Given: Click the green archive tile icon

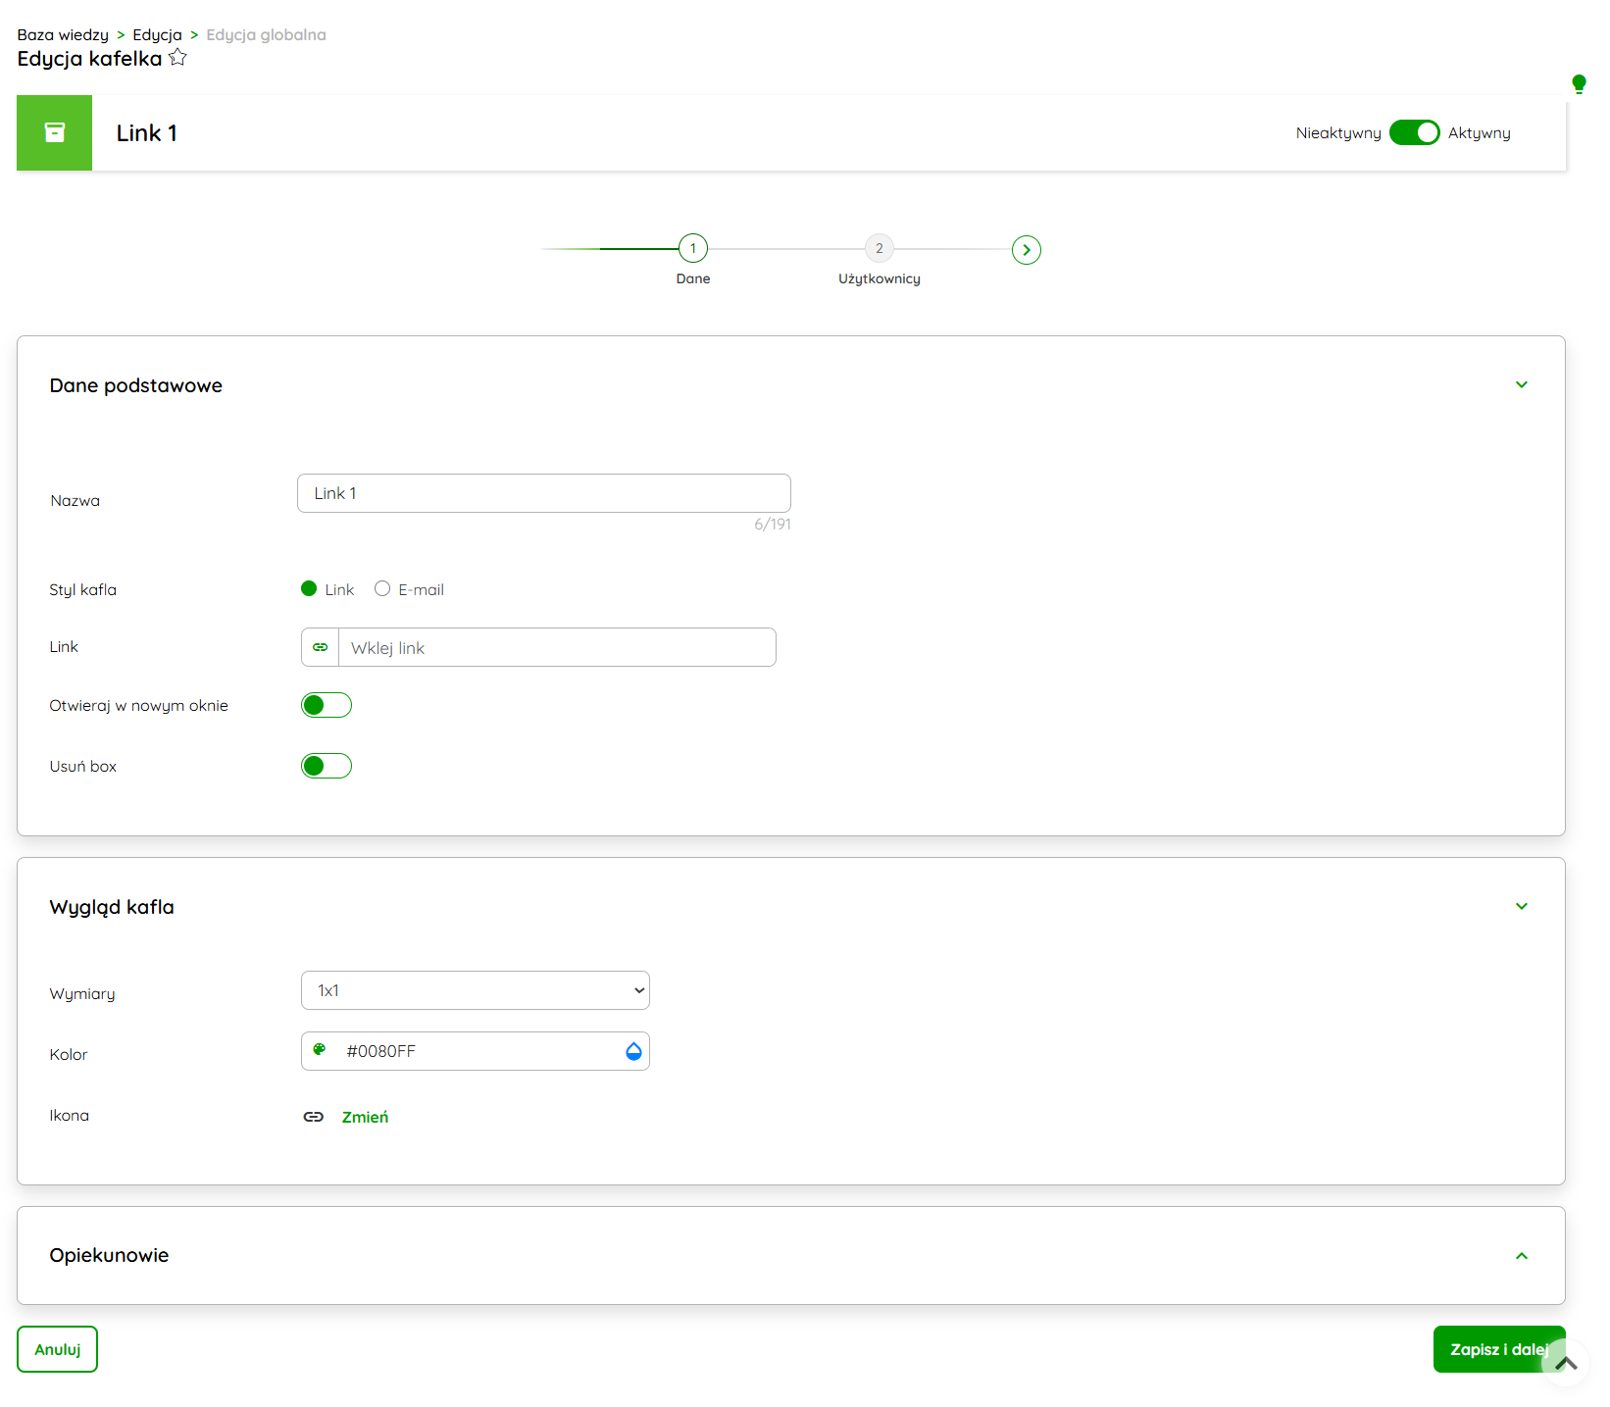Looking at the screenshot, I should tap(55, 132).
